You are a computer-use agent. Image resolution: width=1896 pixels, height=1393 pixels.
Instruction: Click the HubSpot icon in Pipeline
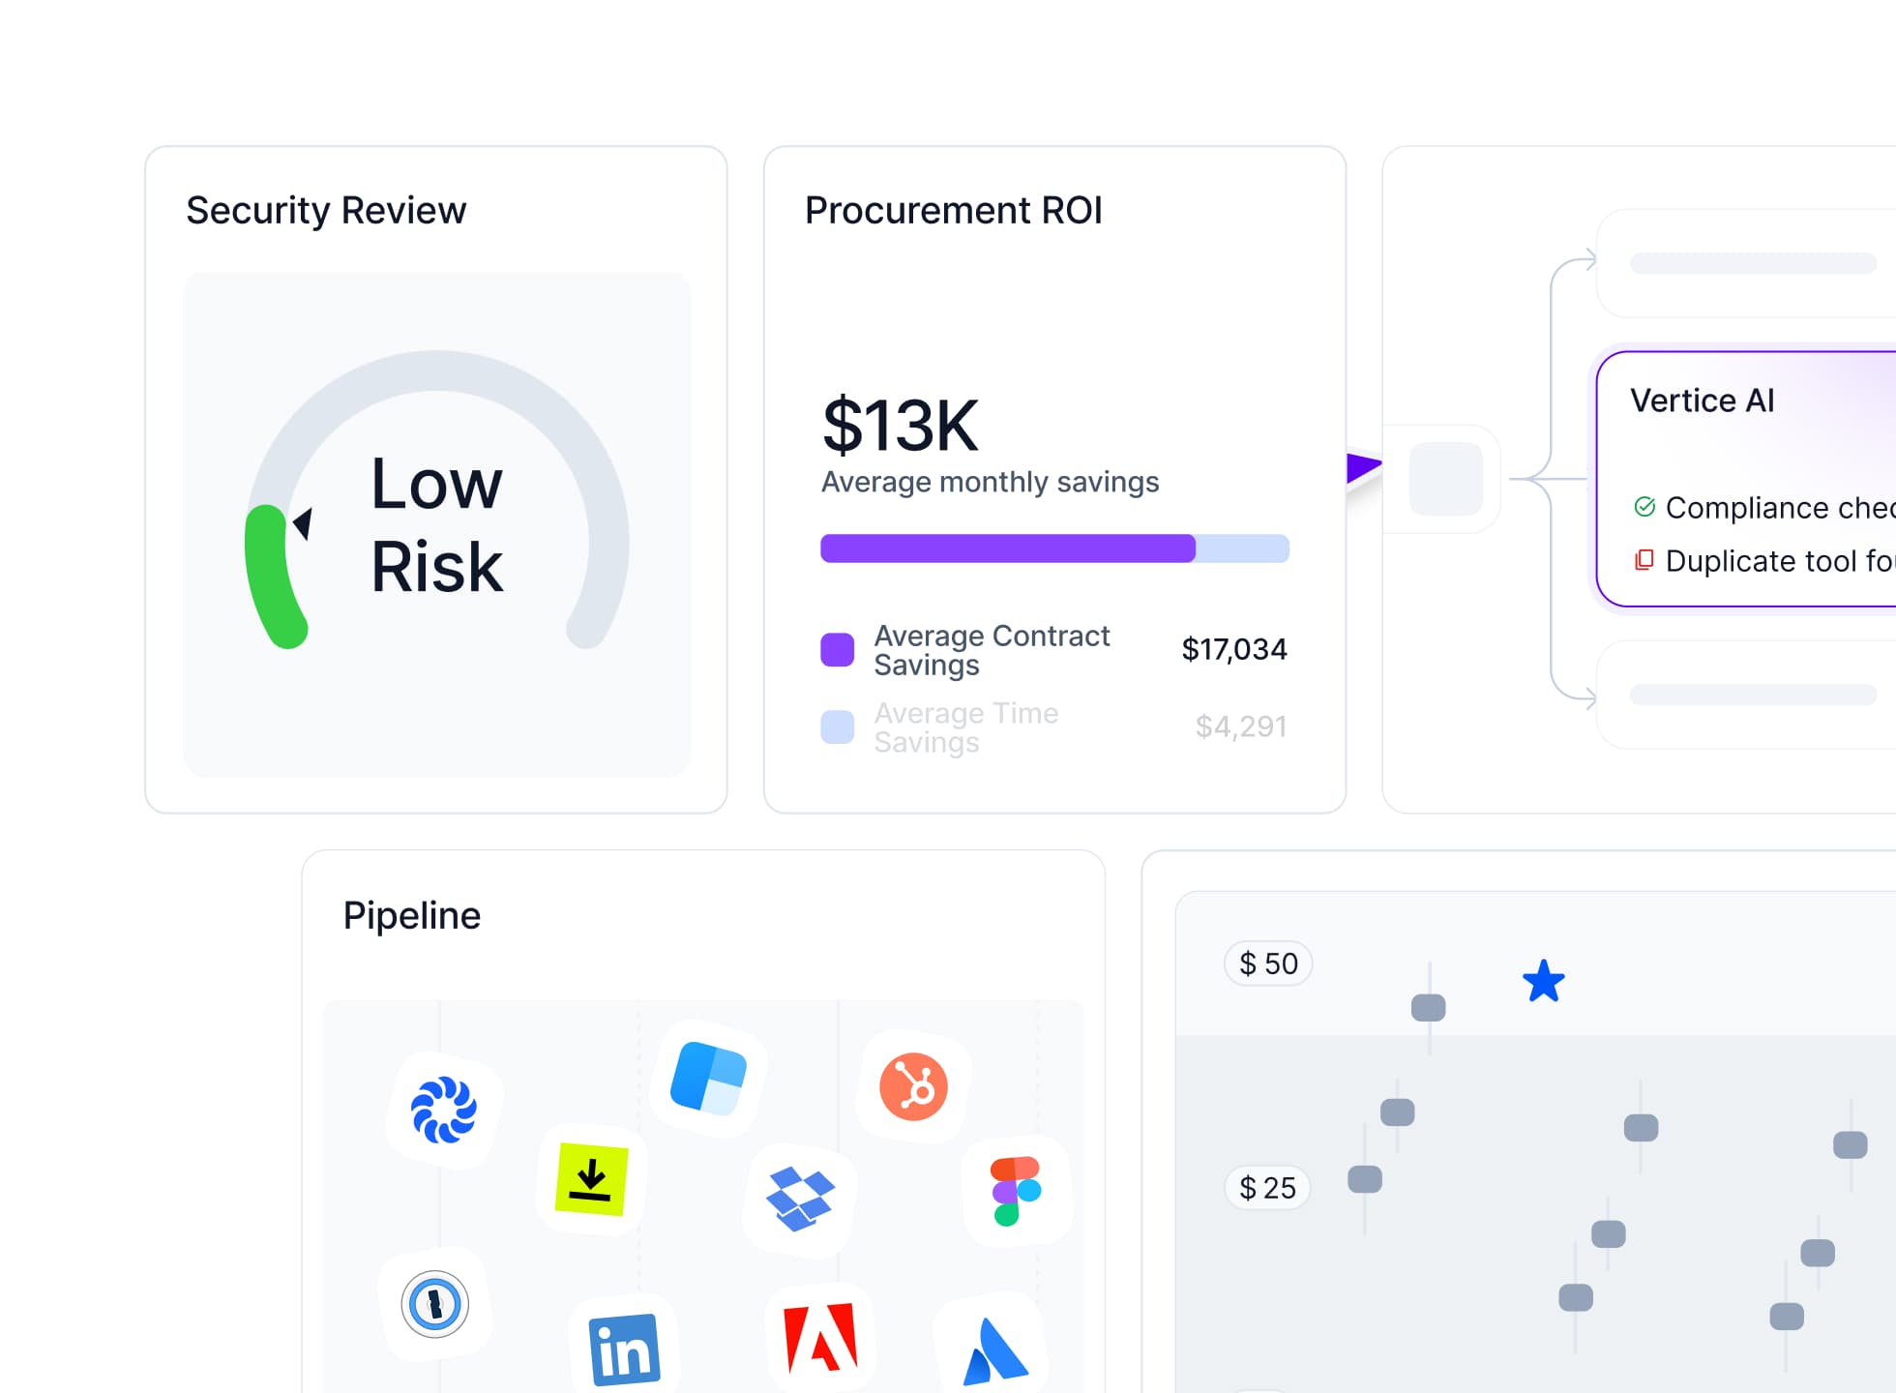tap(913, 1086)
